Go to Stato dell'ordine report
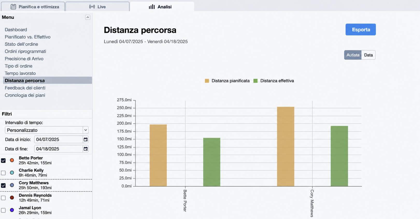420x219 pixels. tap(21, 44)
